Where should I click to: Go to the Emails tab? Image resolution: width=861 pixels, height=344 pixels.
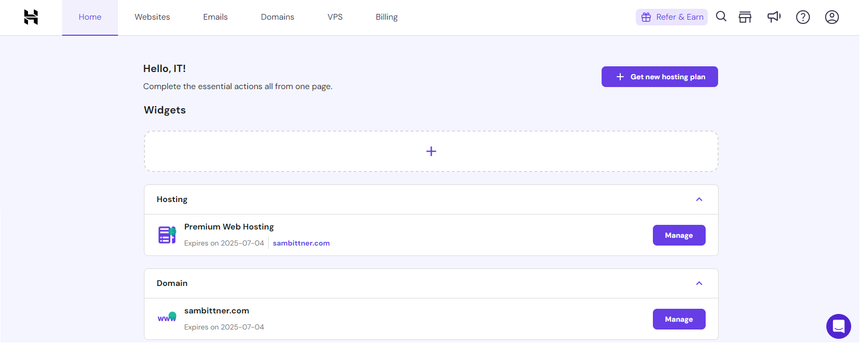click(215, 17)
